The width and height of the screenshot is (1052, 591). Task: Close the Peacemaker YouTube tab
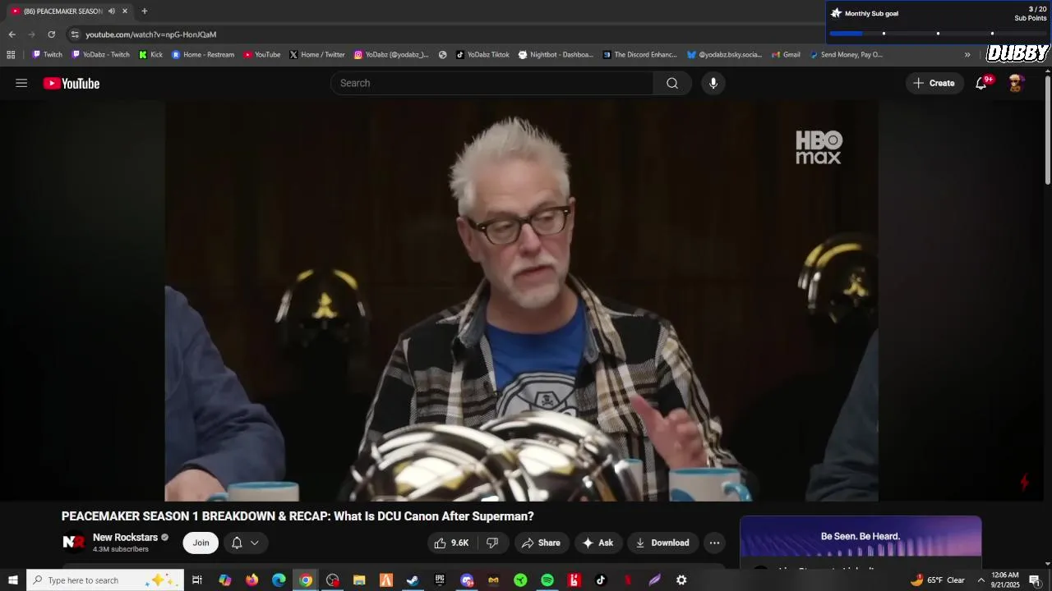click(125, 11)
